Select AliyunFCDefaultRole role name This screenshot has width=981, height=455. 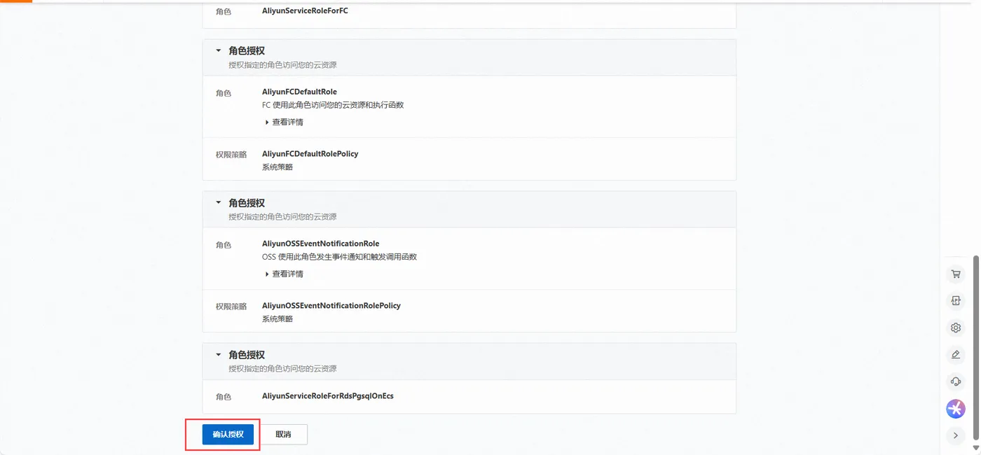click(x=299, y=92)
